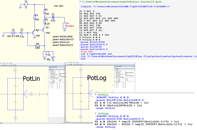Select voltage source V2 SIN 9 5 500
This screenshot has height=130, width=197.
(13, 33)
